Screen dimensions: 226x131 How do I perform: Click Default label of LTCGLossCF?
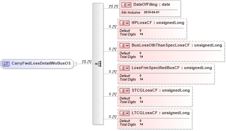tap(125, 121)
